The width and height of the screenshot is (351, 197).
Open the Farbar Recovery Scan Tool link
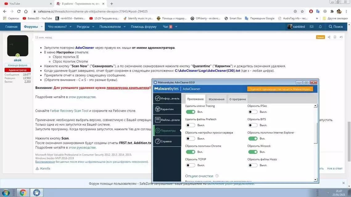69,111
